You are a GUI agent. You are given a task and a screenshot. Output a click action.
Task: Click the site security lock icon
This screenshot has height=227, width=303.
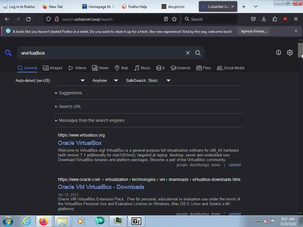pyautogui.click(x=57, y=19)
